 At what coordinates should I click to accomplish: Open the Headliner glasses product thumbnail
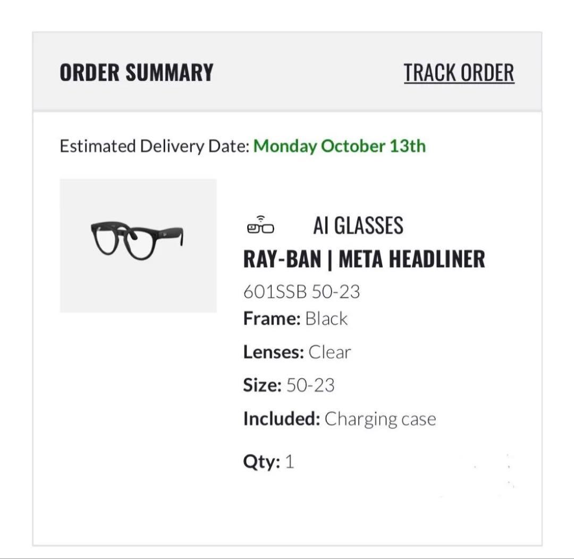(138, 245)
